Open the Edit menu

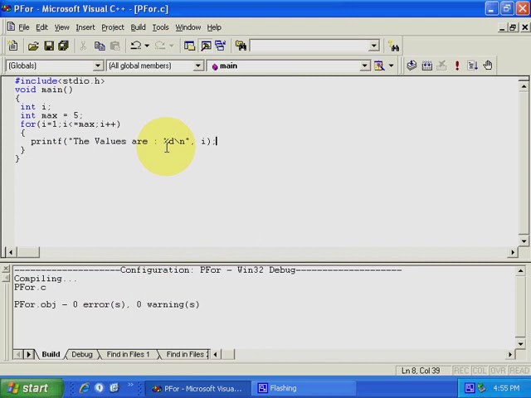[x=42, y=27]
